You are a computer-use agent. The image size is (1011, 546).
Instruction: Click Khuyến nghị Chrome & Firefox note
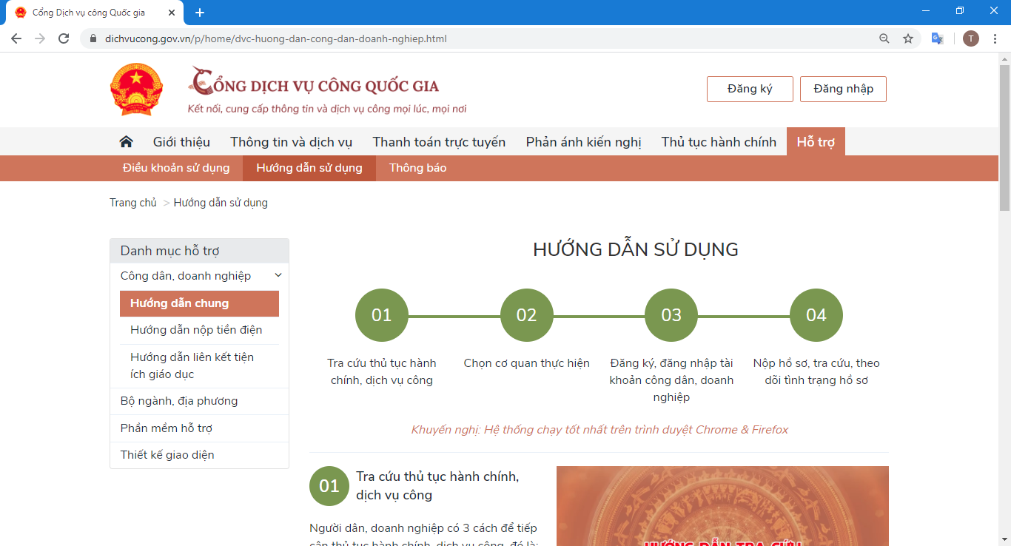click(599, 430)
